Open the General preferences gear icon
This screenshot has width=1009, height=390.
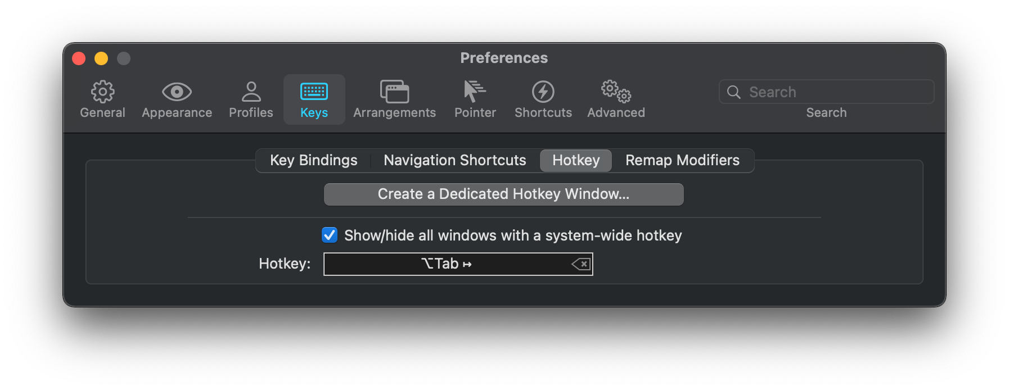click(102, 92)
